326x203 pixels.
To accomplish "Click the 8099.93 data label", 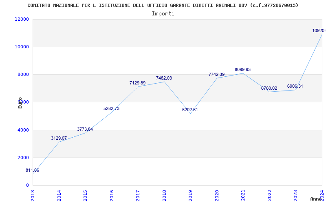I will [242, 69].
